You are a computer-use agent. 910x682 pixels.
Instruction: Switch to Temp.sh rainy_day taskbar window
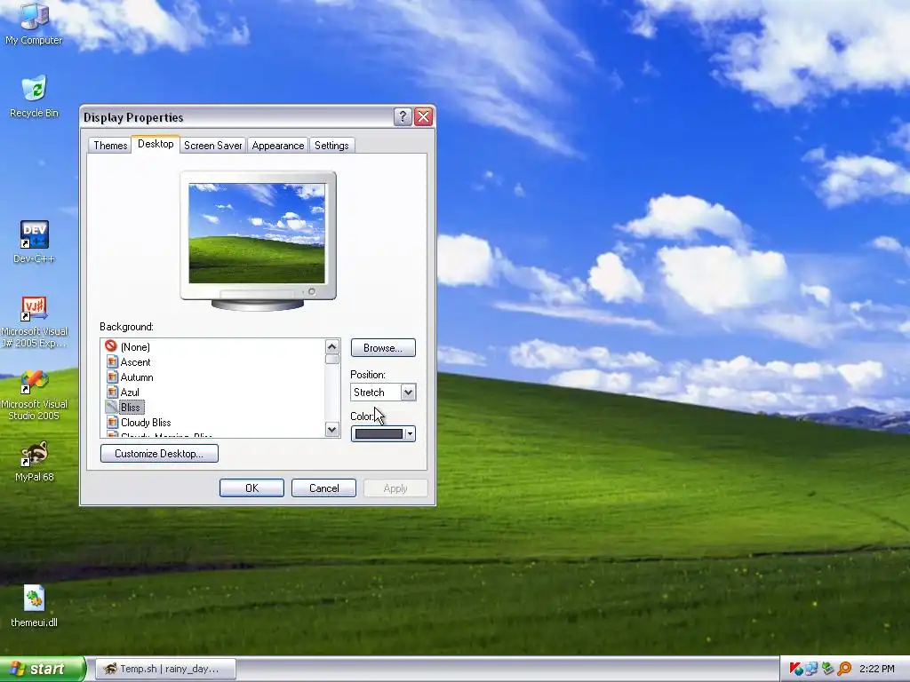coord(165,669)
